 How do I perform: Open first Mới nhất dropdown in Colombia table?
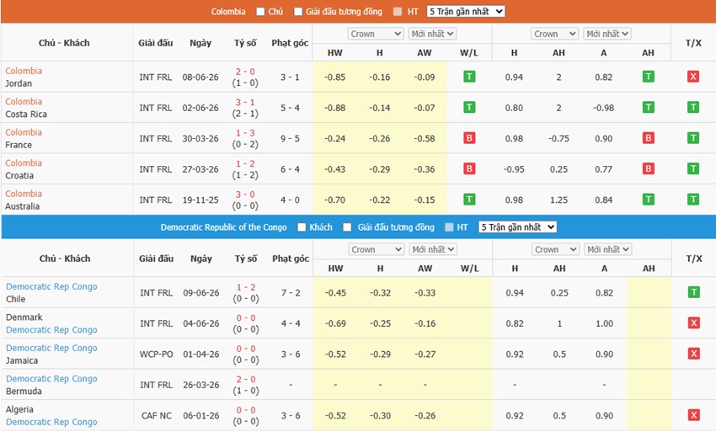[431, 34]
